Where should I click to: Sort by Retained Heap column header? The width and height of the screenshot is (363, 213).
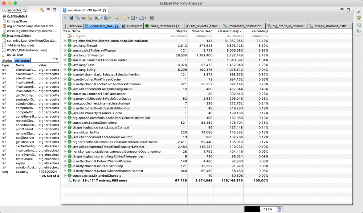tap(228, 31)
